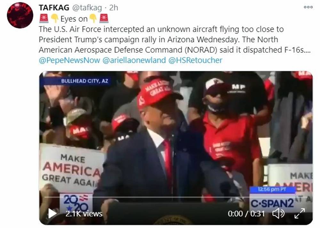Visit the @ariellaonewland mention

click(134, 60)
